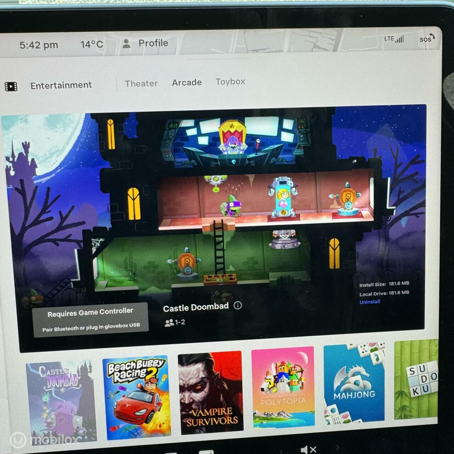Viewport: 454px width, 454px height.
Task: Check the LTE signal strength indicator
Action: [x=394, y=39]
